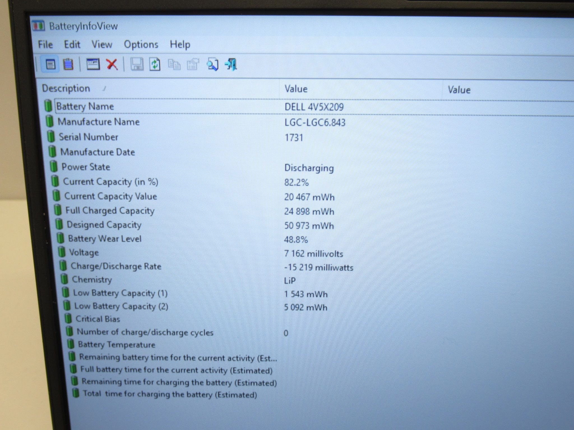574x430 pixels.
Task: Click the 5 092 mWh value
Action: pos(305,307)
